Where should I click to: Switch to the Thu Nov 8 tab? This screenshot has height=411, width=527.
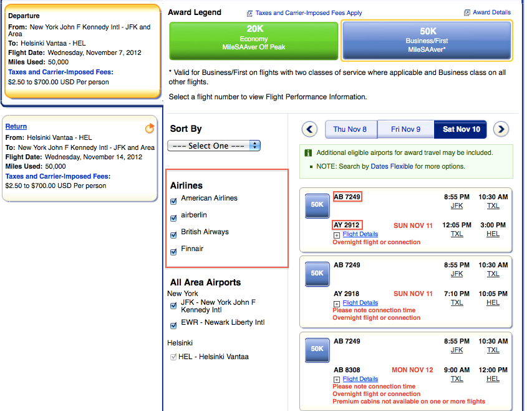[351, 129]
